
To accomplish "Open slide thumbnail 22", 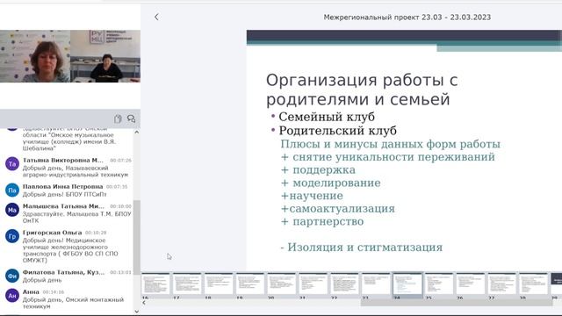I will [345, 284].
